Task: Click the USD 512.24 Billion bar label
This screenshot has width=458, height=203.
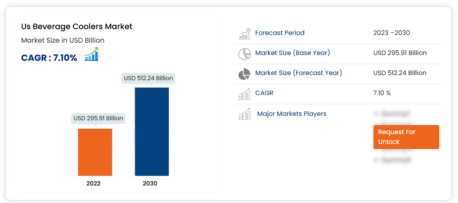Action: tap(148, 78)
